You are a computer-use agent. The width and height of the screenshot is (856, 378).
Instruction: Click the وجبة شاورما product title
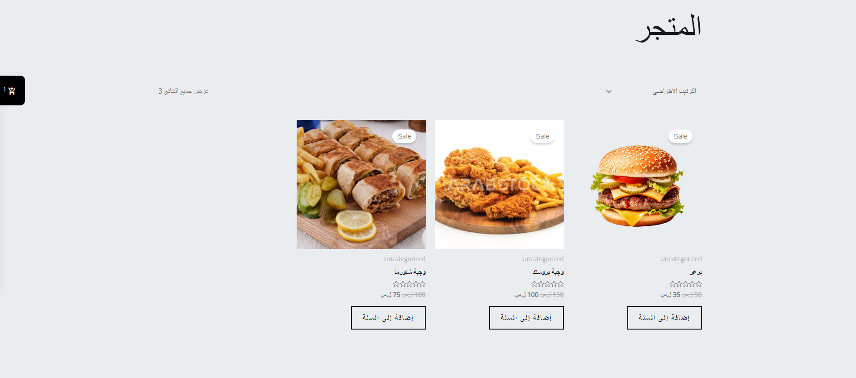point(410,272)
